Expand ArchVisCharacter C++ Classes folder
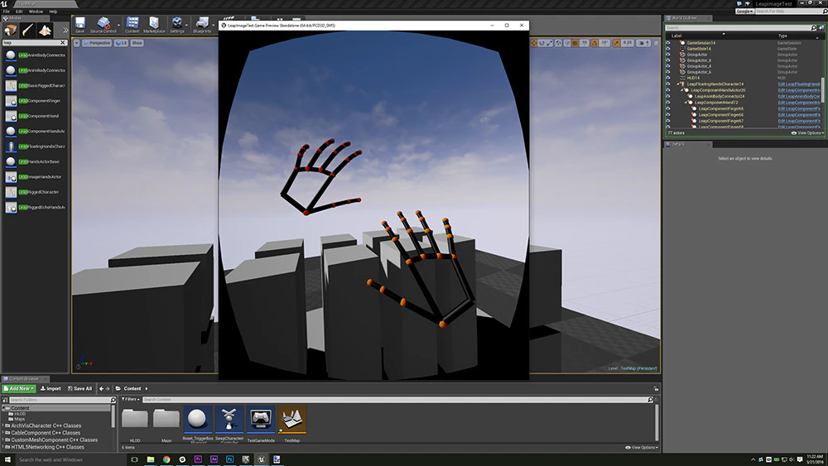The height and width of the screenshot is (466, 828). 2,425
